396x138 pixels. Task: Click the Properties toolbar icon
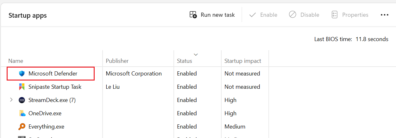pos(334,15)
